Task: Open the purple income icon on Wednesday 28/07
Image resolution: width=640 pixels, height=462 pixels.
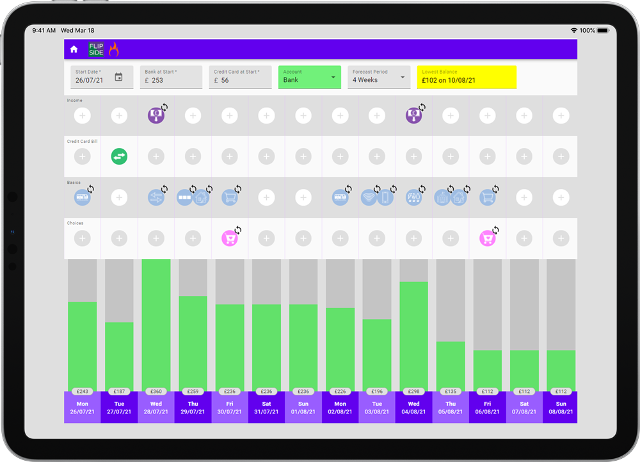Action: (156, 116)
